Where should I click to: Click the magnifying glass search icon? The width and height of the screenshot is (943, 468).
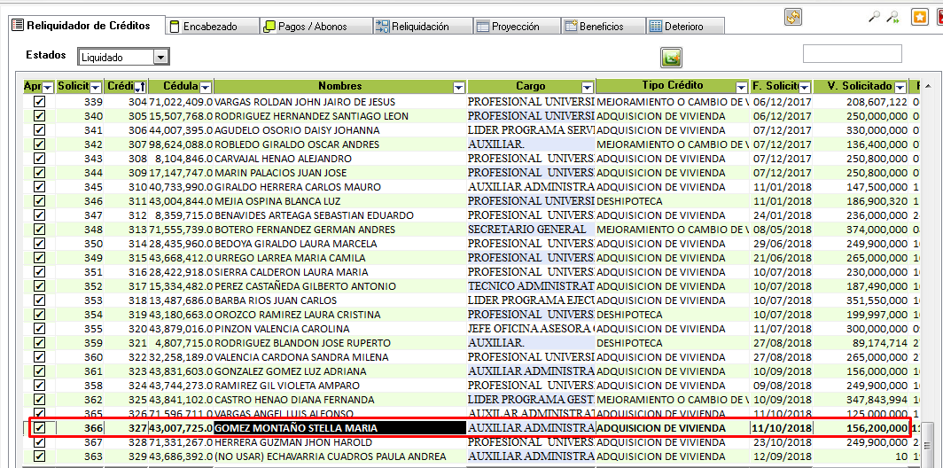pyautogui.click(x=875, y=18)
